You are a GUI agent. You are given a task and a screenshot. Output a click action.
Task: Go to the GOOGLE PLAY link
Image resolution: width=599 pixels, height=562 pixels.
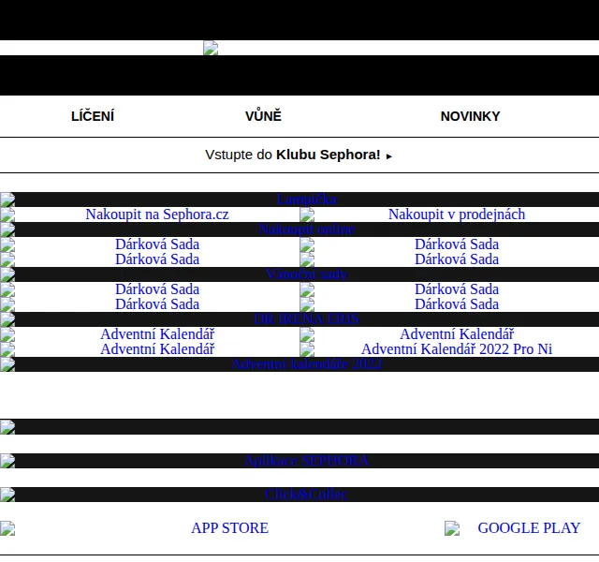click(529, 528)
